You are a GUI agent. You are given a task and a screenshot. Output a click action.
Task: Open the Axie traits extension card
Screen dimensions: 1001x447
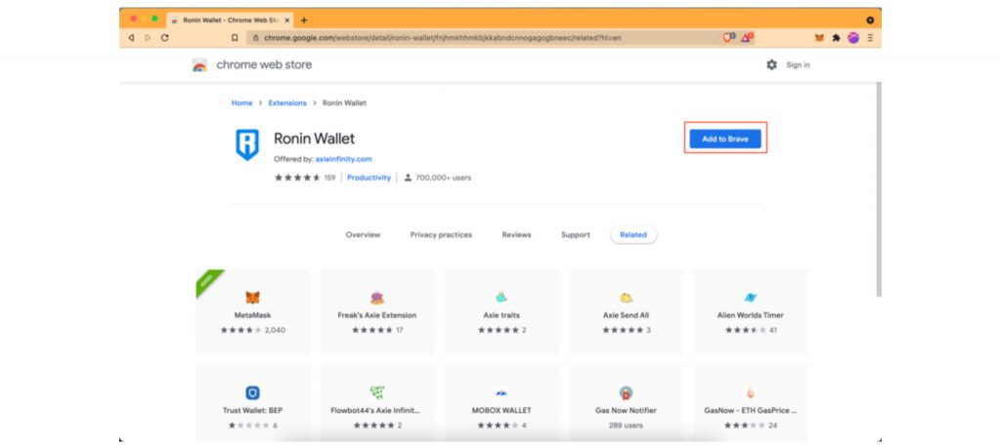click(501, 311)
